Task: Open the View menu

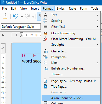Action: (x=24, y=9)
